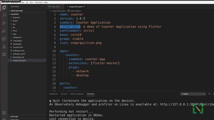Screen dimensions: 214x120
Task: Click the highlighted description key on line 4
Action: coord(70,27)
